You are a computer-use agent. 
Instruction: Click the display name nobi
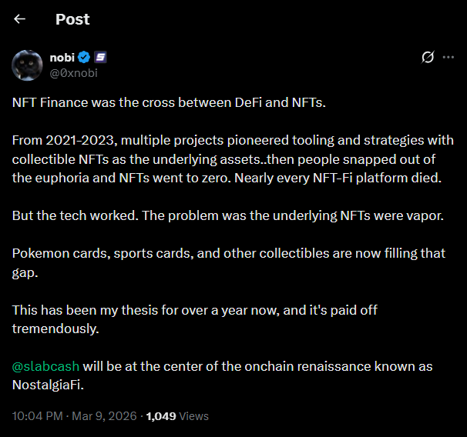pyautogui.click(x=61, y=57)
